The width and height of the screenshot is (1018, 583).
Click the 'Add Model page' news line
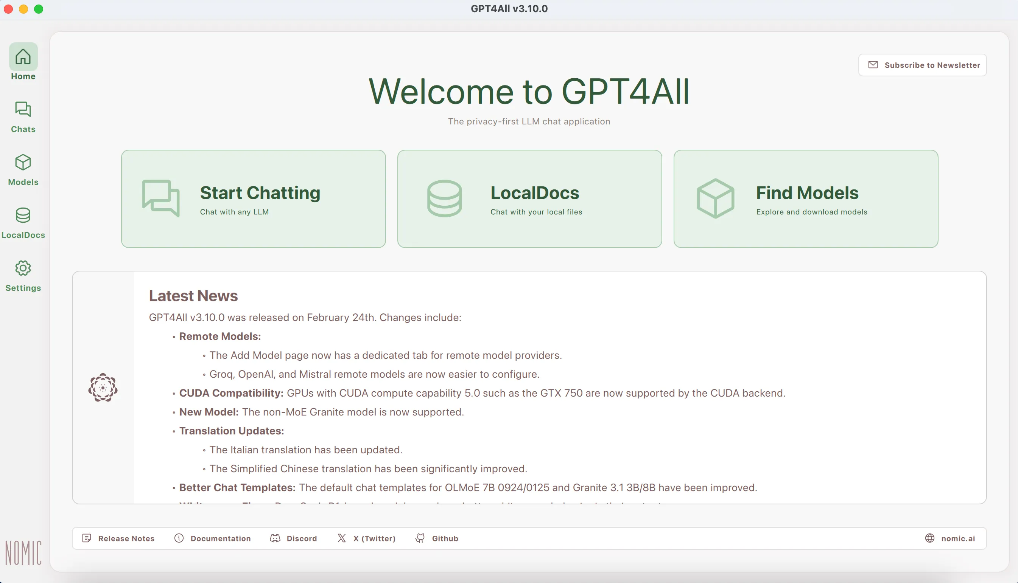386,355
